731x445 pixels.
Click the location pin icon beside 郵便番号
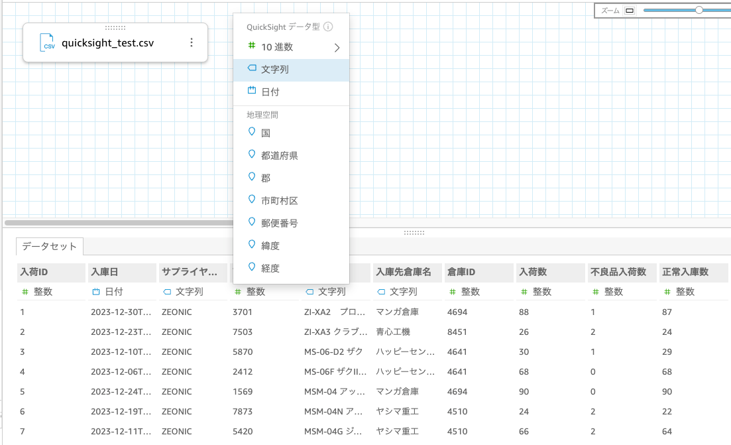(x=253, y=222)
